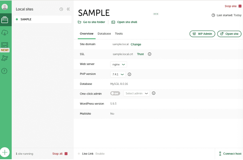The image size is (243, 160).
Task: Click Open site shell link
Action: tap(124, 22)
